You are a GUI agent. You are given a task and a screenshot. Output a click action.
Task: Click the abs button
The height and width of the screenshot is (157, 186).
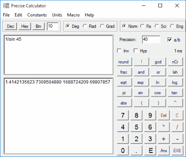point(124,103)
